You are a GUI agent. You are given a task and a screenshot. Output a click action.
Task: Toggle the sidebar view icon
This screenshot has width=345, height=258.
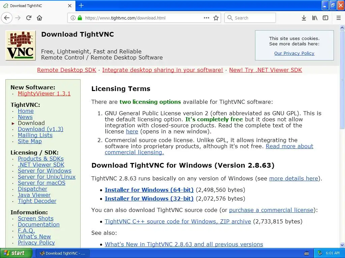[325, 18]
